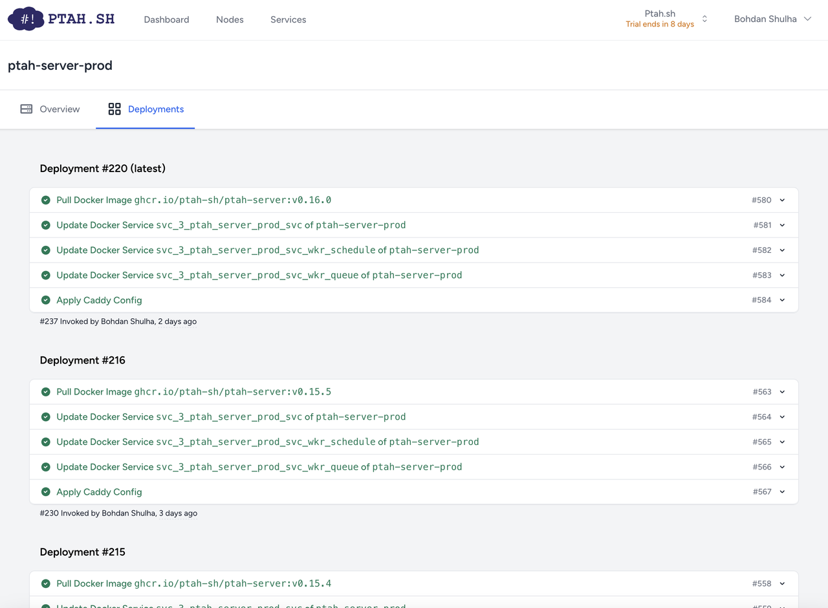Click Deployment #215 heading

pos(83,552)
